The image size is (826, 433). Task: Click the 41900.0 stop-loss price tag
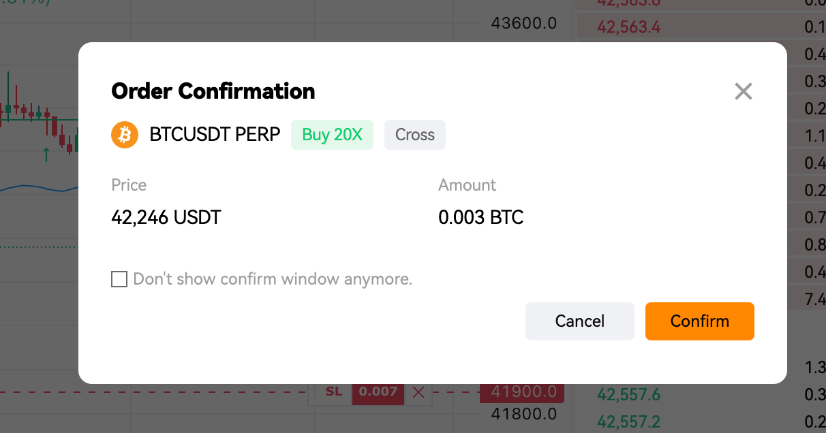click(522, 391)
